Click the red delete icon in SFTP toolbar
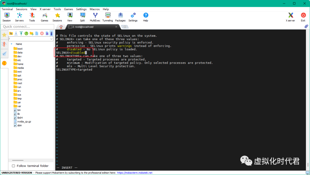The height and width of the screenshot is (175, 310). tap(42, 34)
